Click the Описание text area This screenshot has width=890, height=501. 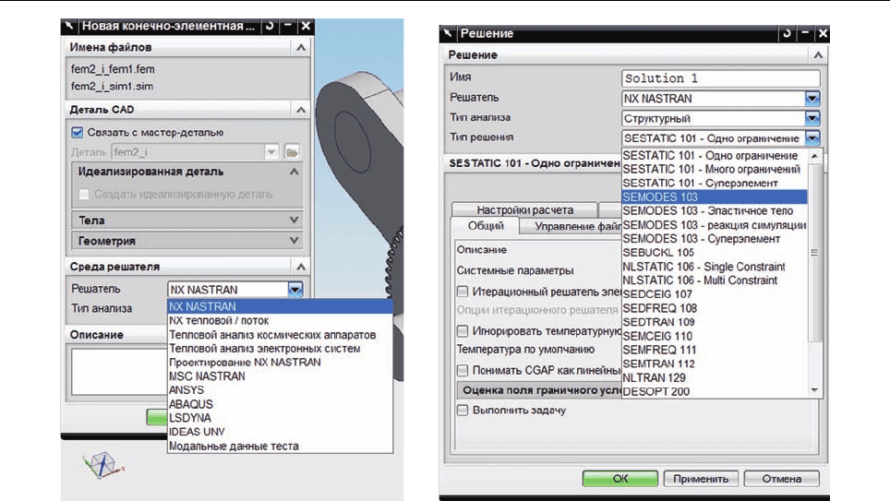118,372
